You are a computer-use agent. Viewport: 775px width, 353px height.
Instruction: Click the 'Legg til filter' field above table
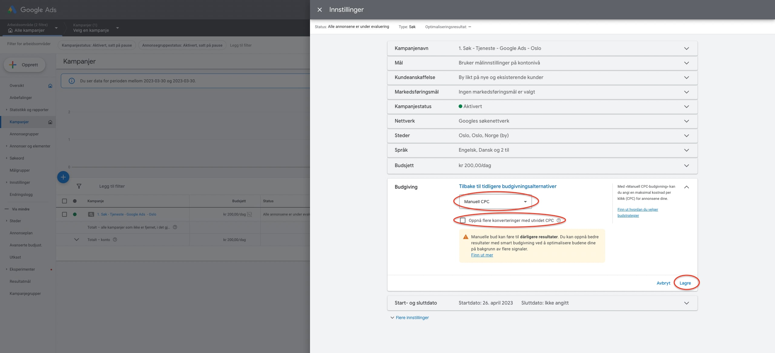click(x=112, y=186)
